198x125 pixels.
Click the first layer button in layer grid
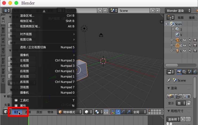(x=149, y=111)
